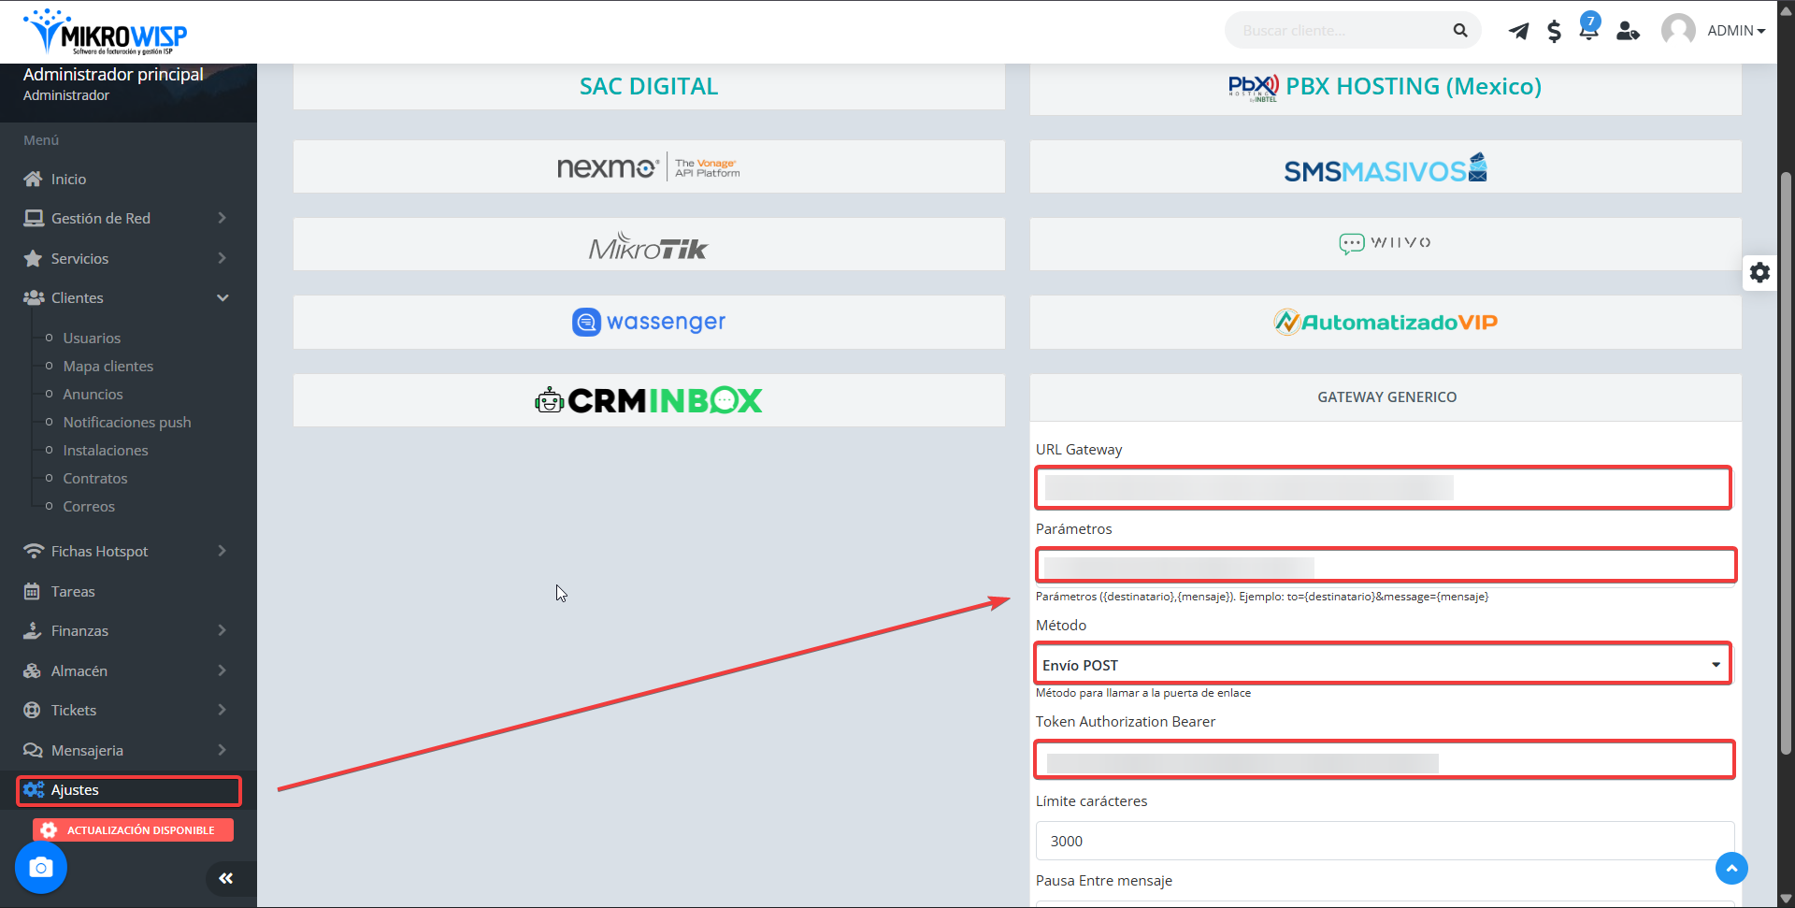Click the user clients icon in header
1795x908 pixels.
tap(1628, 31)
